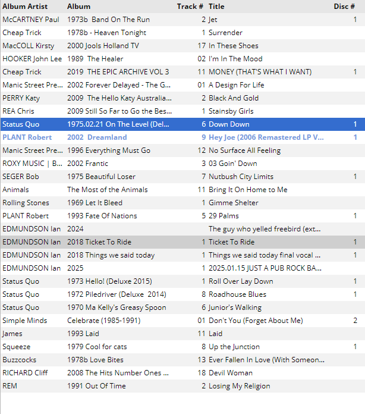Screen dimensions: 365x414
Task: Select Don't You (Forget About Me) track
Action: [256, 321]
